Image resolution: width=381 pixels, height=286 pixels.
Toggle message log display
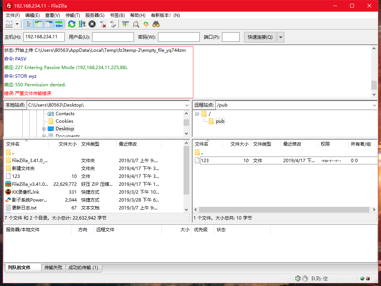pyautogui.click(x=29, y=24)
